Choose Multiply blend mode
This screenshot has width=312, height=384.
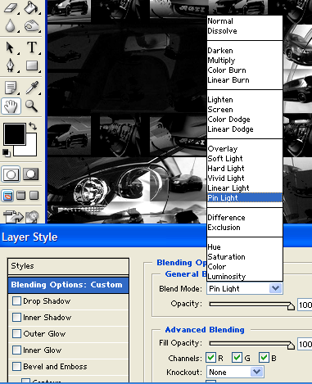click(x=245, y=61)
